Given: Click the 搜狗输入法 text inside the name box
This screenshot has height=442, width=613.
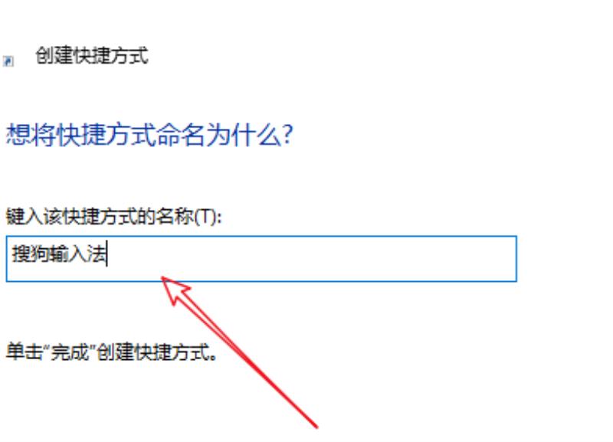Looking at the screenshot, I should pyautogui.click(x=60, y=254).
